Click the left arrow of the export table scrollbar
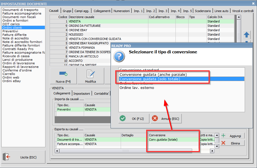 (x=57, y=151)
